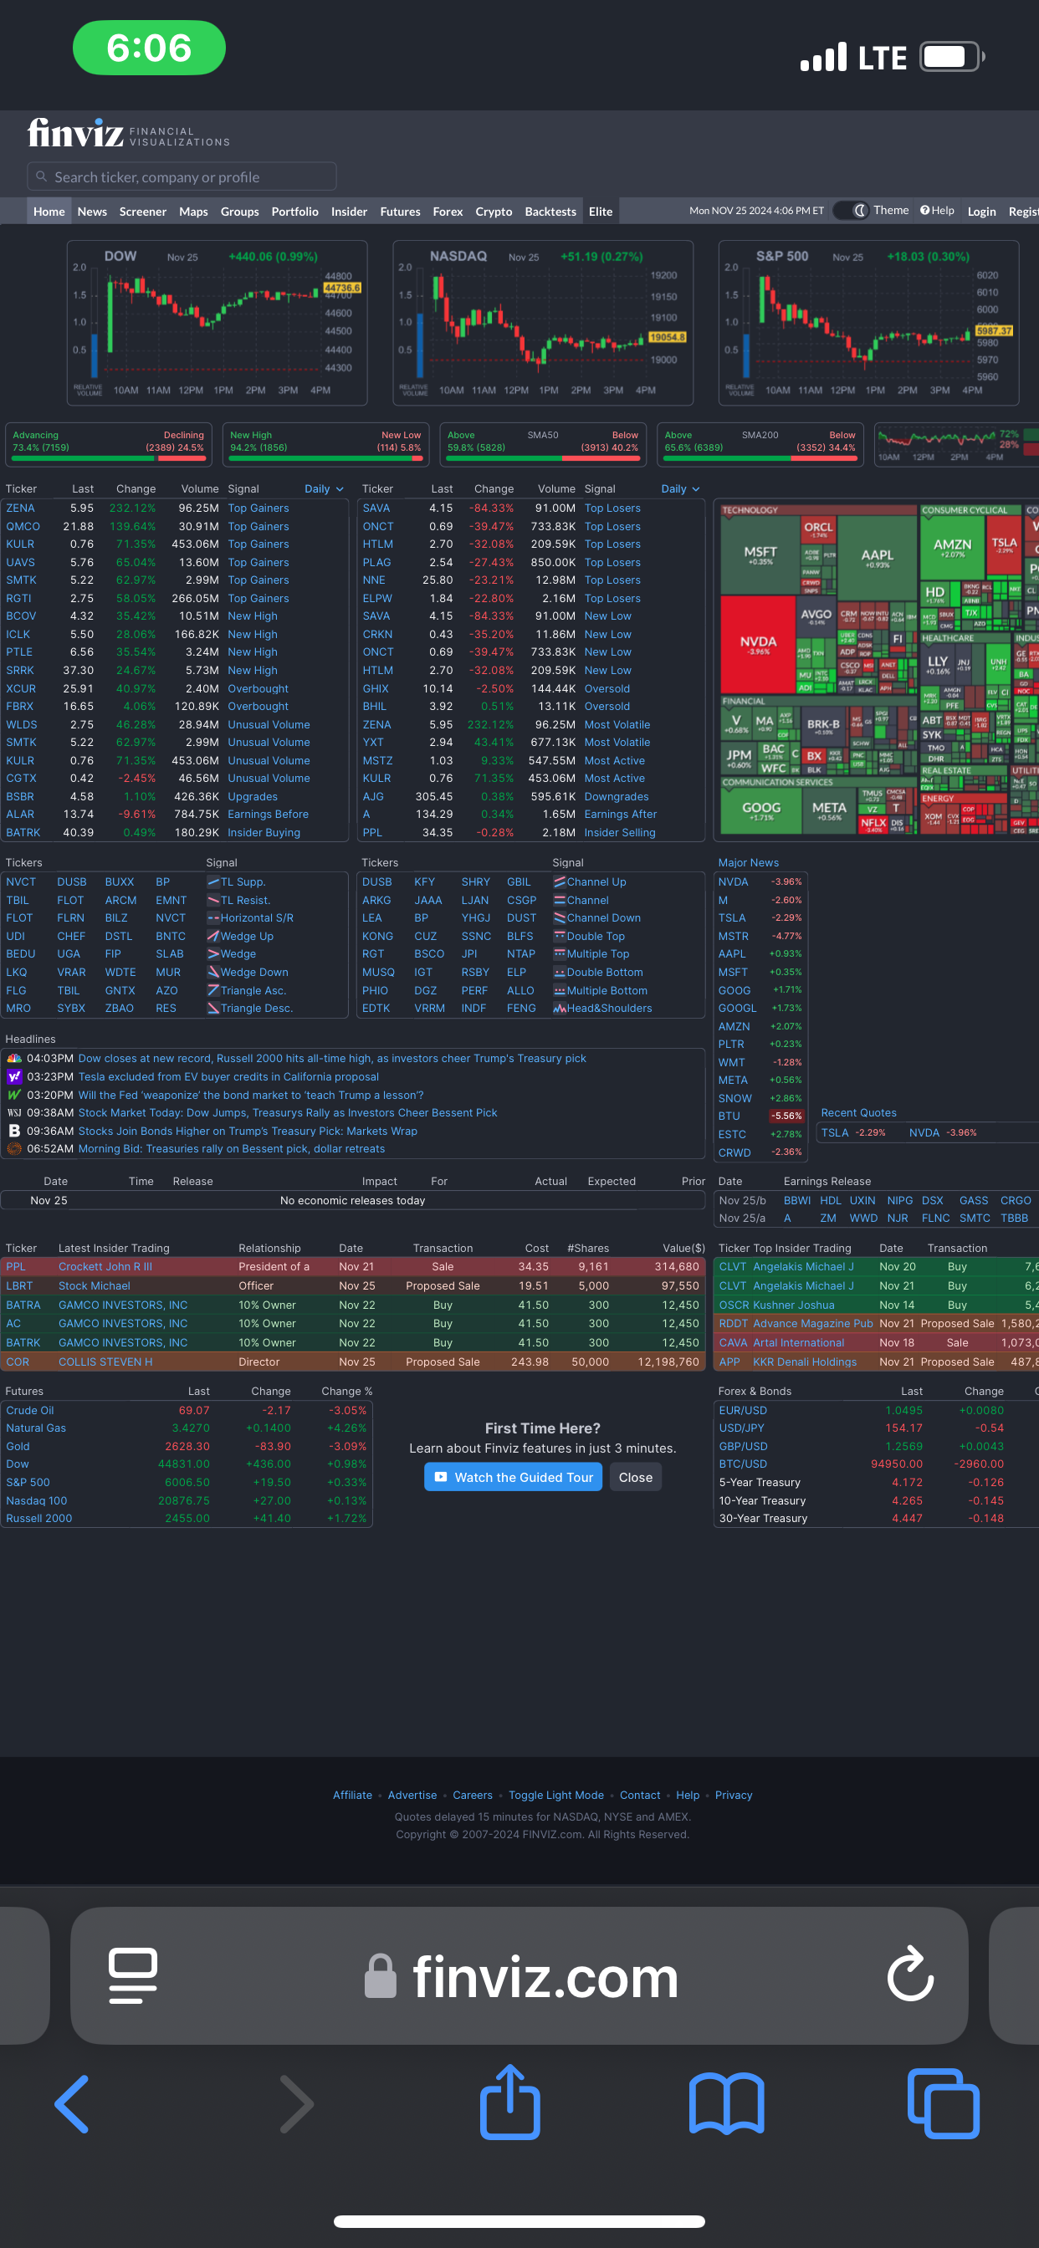
Task: Click the EUR/USD forex row
Action: (x=877, y=1410)
